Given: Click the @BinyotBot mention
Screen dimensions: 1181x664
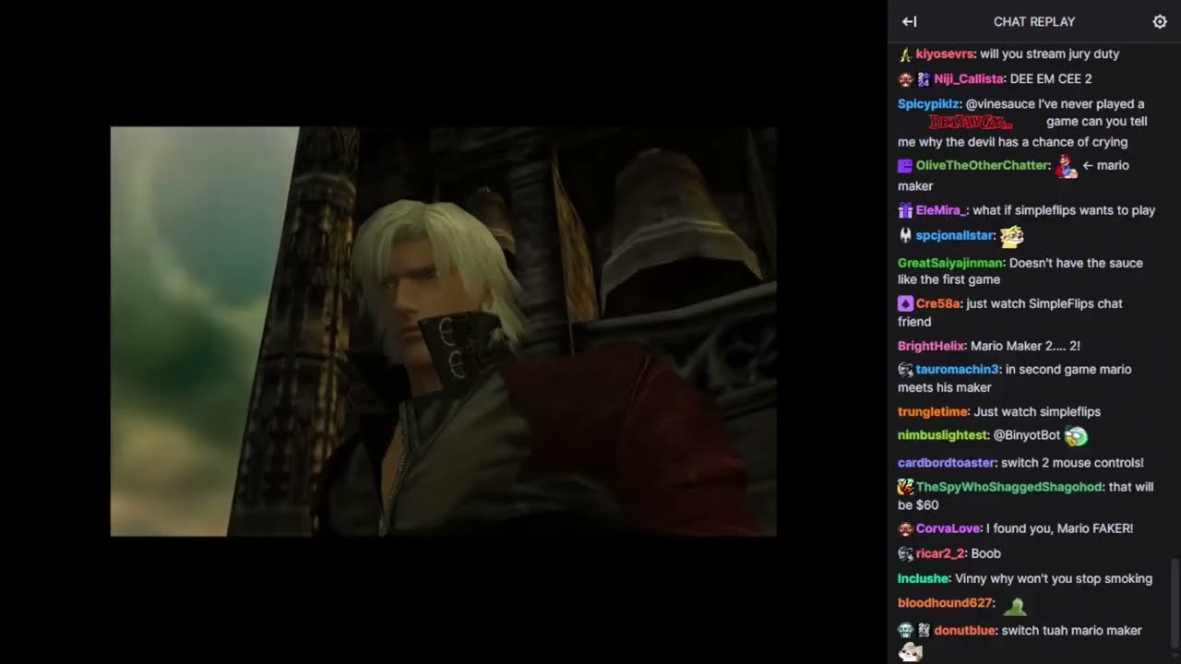Looking at the screenshot, I should [x=1027, y=435].
